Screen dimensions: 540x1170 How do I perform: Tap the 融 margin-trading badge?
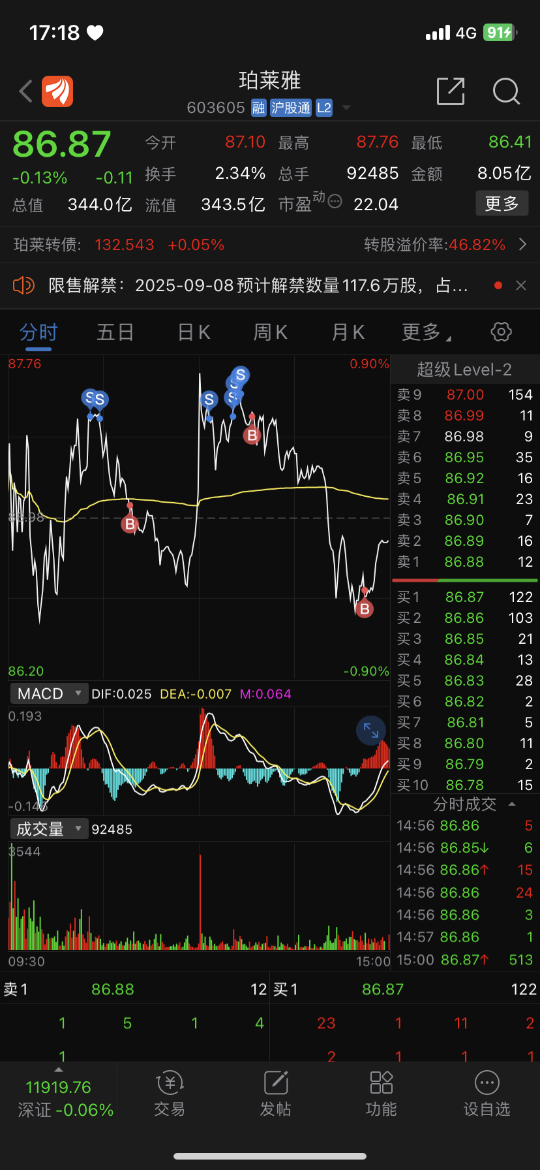259,108
